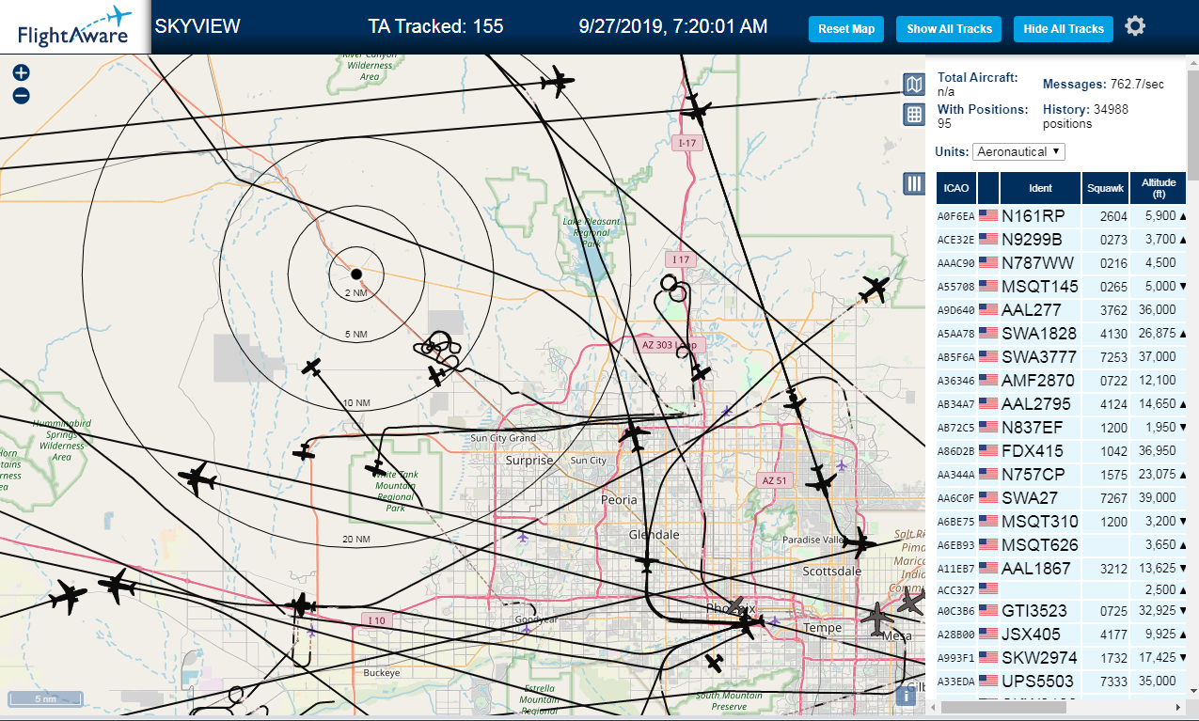Select aircraft near I-10 by Goodyear
The width and height of the screenshot is (1199, 721).
coord(301,604)
